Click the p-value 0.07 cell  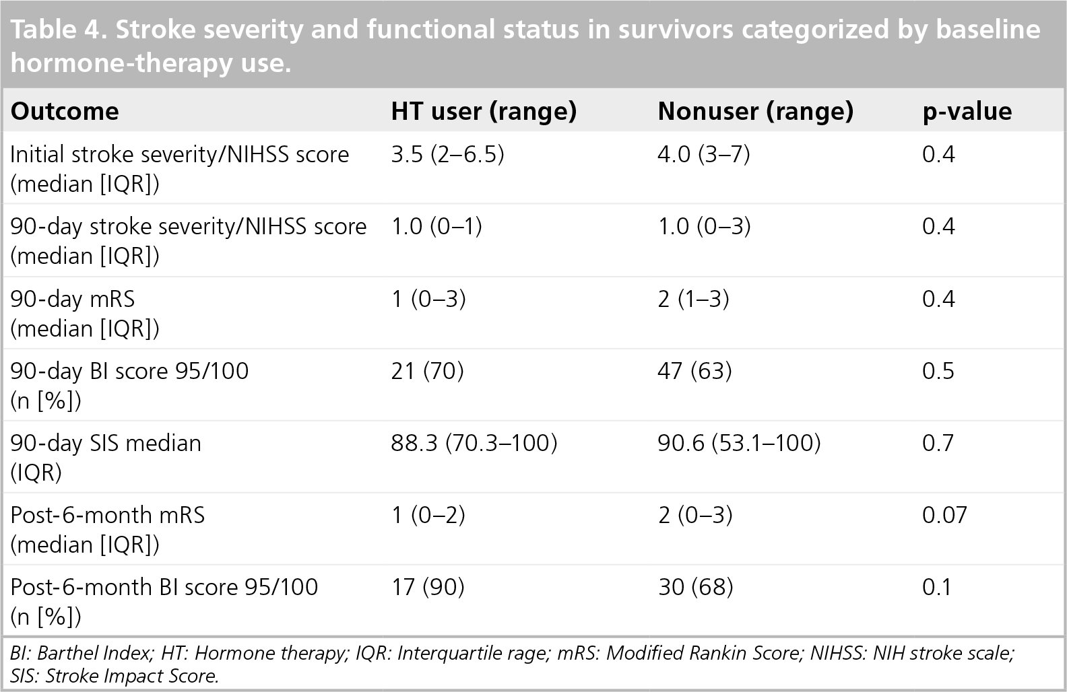pyautogui.click(x=944, y=515)
